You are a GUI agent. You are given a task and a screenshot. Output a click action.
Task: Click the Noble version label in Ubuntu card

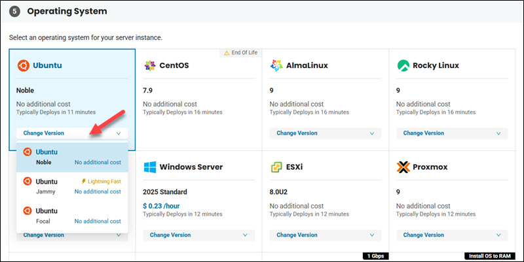25,90
